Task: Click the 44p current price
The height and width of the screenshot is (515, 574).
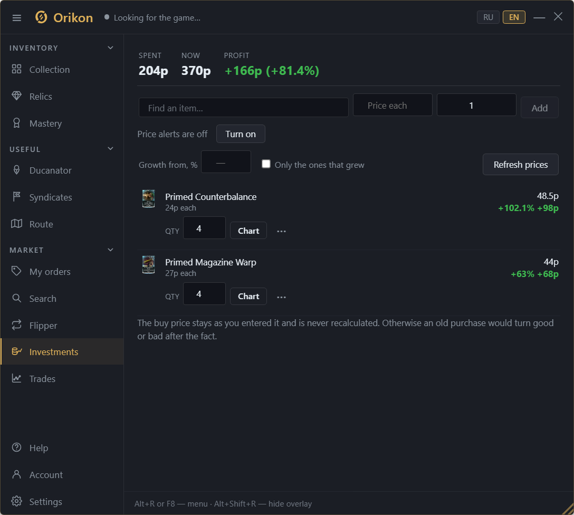Action: tap(551, 262)
